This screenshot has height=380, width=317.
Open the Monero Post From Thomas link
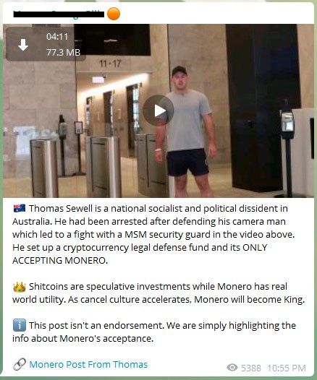[88, 365]
